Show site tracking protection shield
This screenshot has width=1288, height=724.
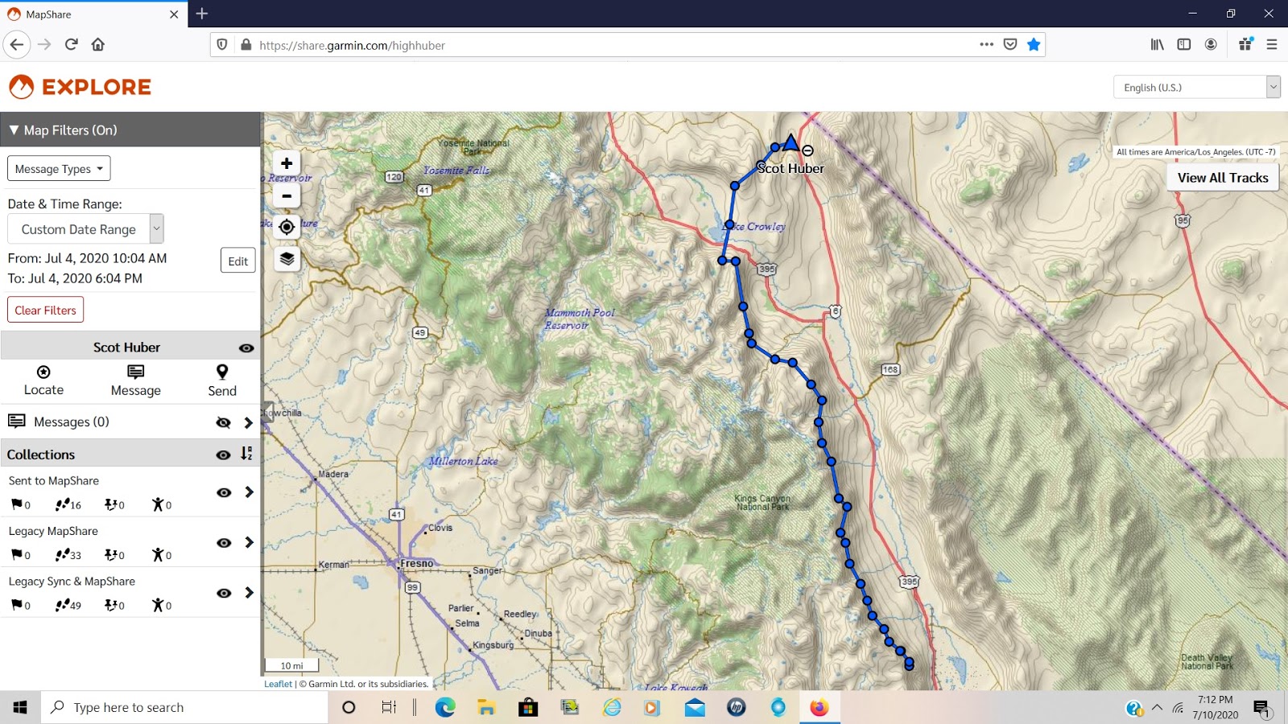222,45
